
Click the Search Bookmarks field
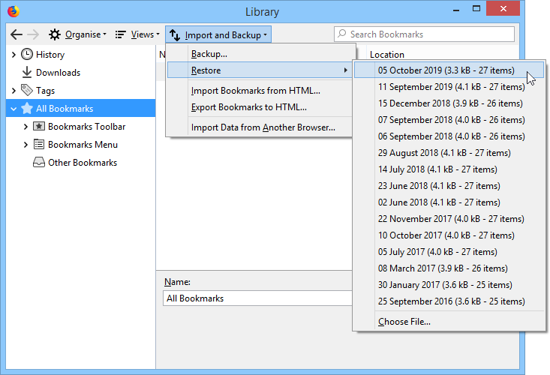click(424, 34)
